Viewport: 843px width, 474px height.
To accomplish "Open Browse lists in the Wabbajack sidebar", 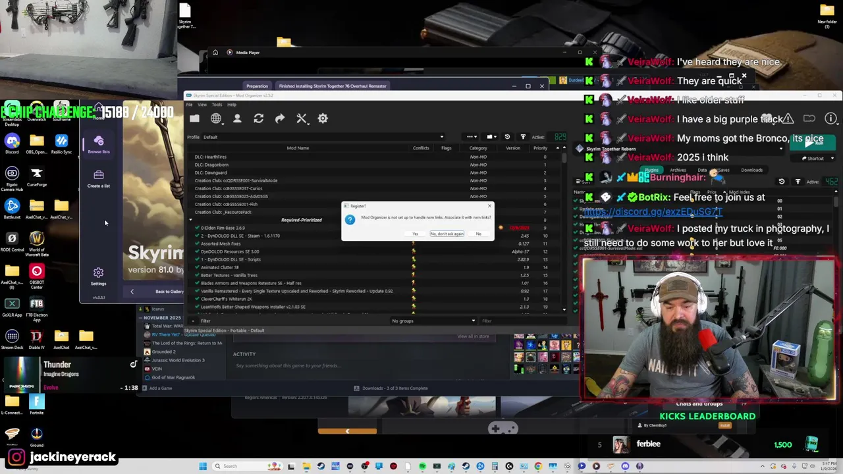I will [99, 145].
